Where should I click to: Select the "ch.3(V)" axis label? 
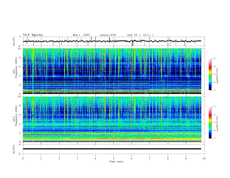(x=14, y=149)
